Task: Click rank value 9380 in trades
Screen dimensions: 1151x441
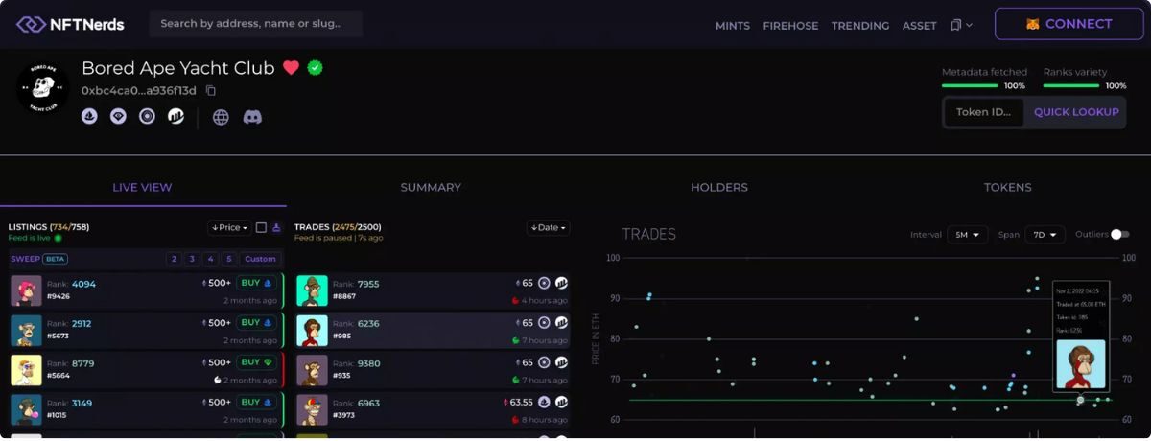Action: [x=368, y=364]
